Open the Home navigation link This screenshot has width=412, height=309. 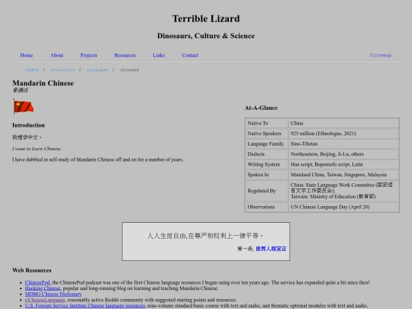[x=26, y=55]
